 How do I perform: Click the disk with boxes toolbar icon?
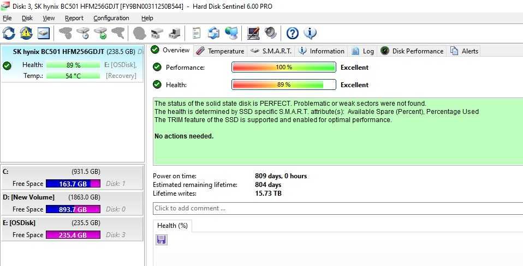coord(157,33)
